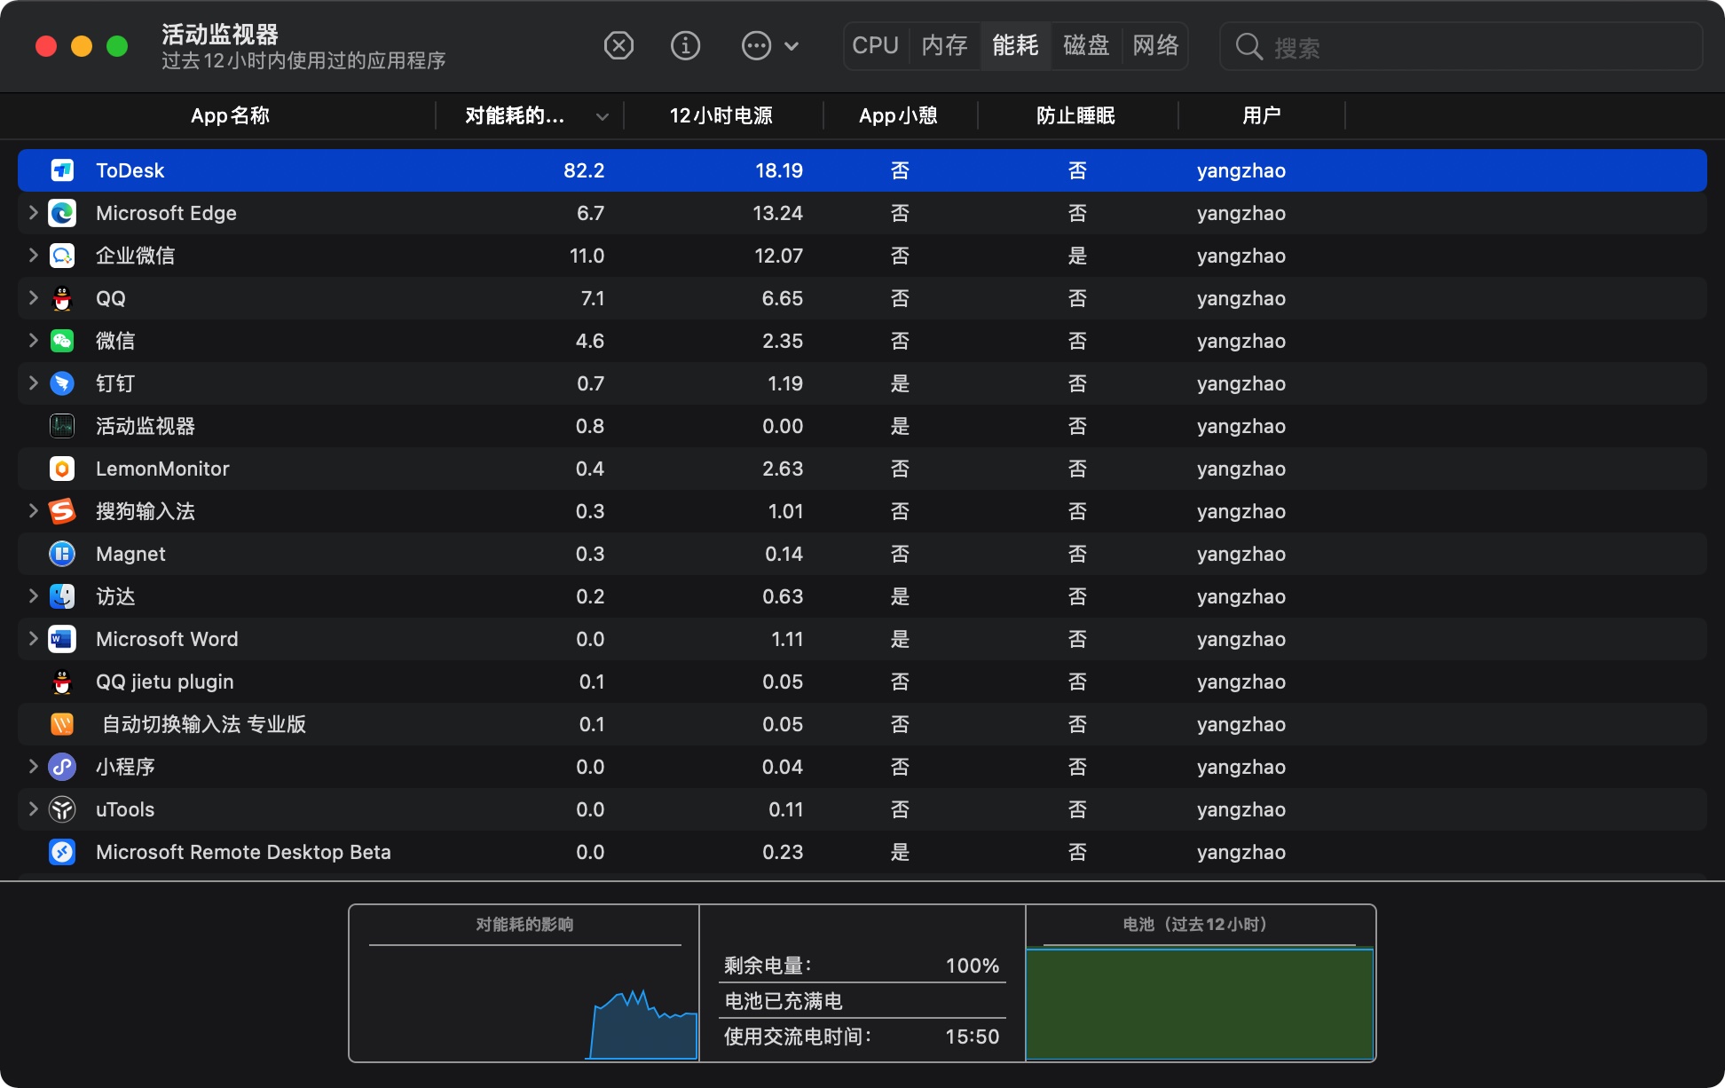Expand the 企业微信 process row
The height and width of the screenshot is (1088, 1725).
33,256
